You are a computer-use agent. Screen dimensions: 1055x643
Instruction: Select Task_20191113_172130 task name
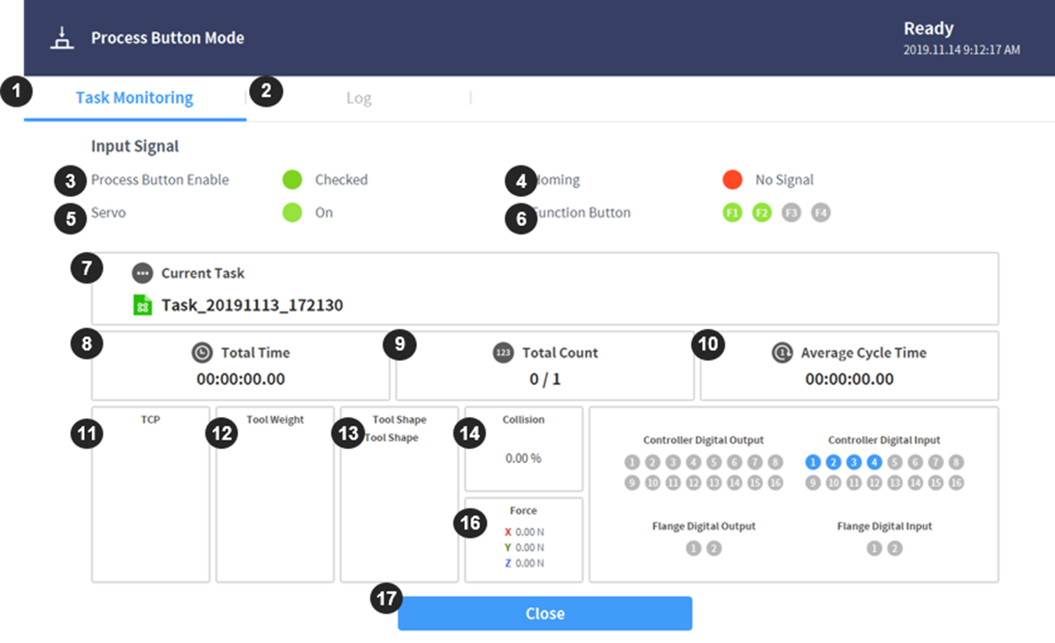click(x=252, y=306)
